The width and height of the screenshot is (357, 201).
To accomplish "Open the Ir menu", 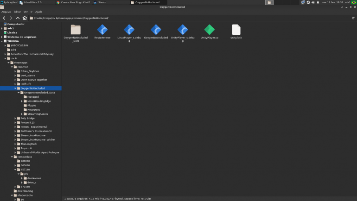I will (32, 12).
